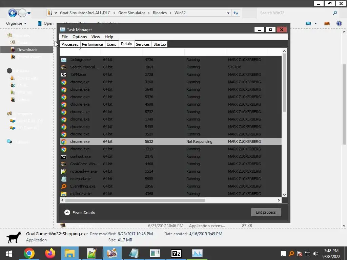This screenshot has height=260, width=347.
Task: Click Task Manager vertical scrollbar thumb
Action: tap(284, 83)
